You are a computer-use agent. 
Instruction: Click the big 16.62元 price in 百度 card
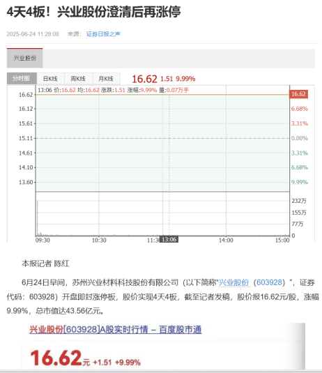60,358
